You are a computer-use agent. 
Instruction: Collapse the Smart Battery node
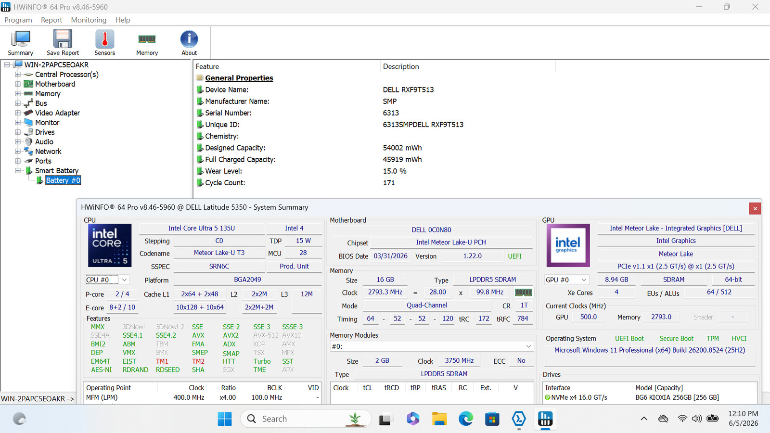point(18,171)
